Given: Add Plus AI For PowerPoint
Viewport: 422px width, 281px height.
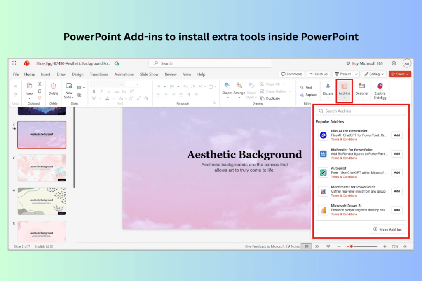Looking at the screenshot, I should 397,135.
